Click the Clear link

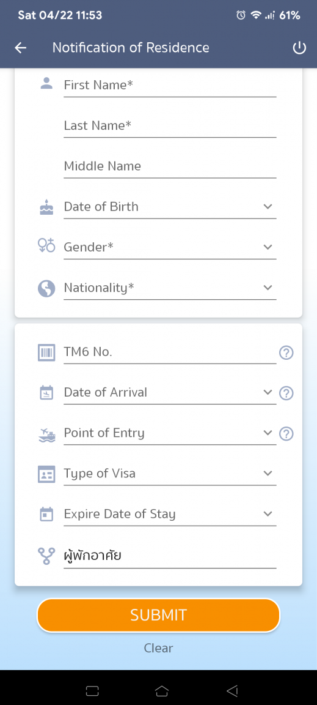(159, 648)
